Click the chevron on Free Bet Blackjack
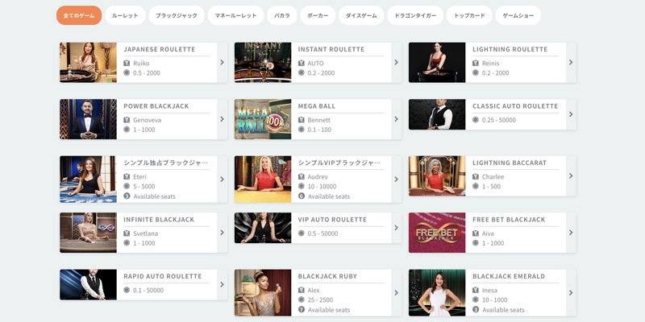The width and height of the screenshot is (645, 322). coord(571,233)
